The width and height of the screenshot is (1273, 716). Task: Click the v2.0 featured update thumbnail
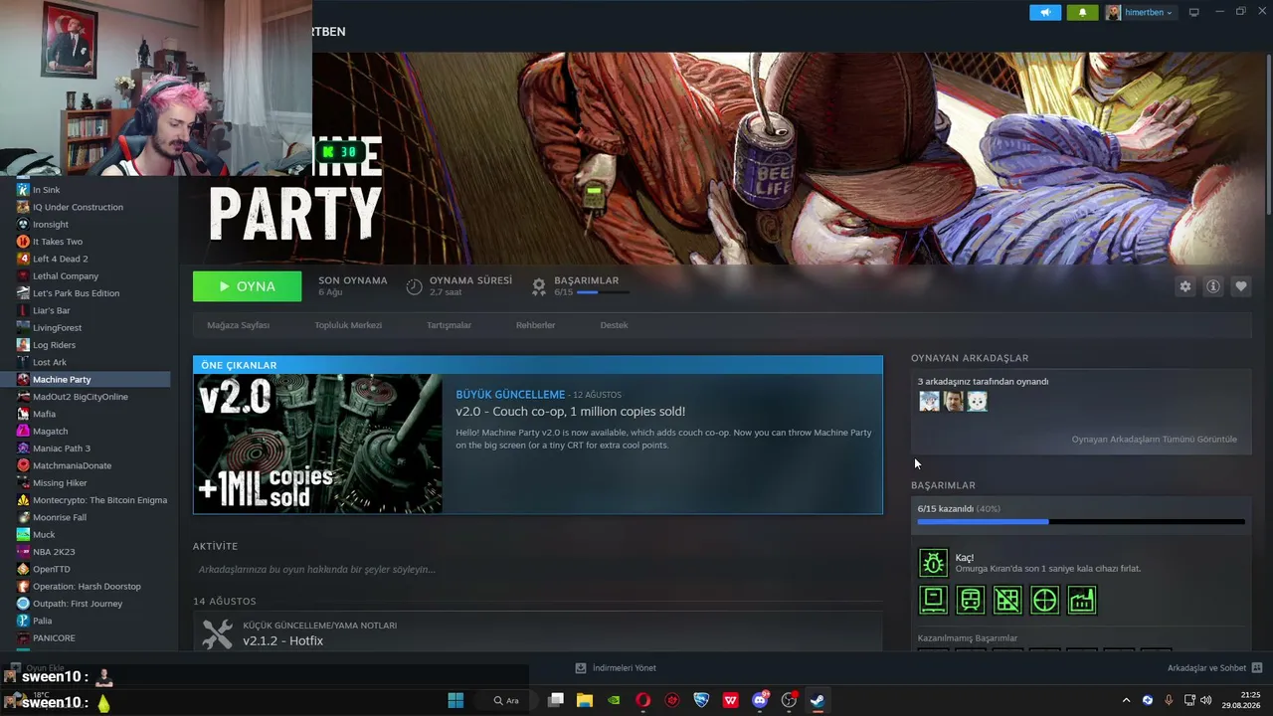tap(318, 444)
